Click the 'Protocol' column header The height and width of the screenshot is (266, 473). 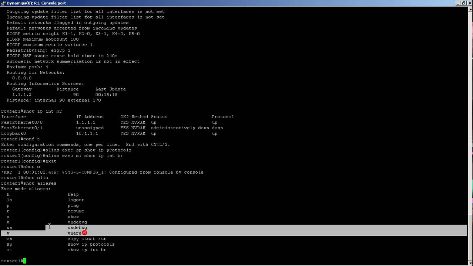(x=223, y=117)
